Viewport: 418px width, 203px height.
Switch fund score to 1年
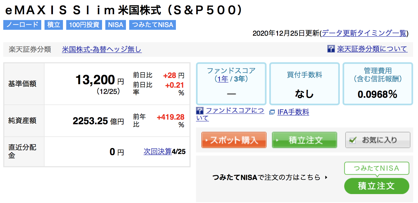coord(223,79)
